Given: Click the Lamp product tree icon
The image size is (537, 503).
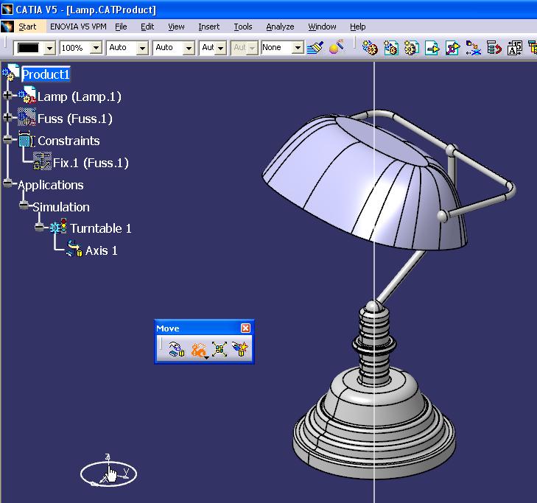Looking at the screenshot, I should pos(27,95).
